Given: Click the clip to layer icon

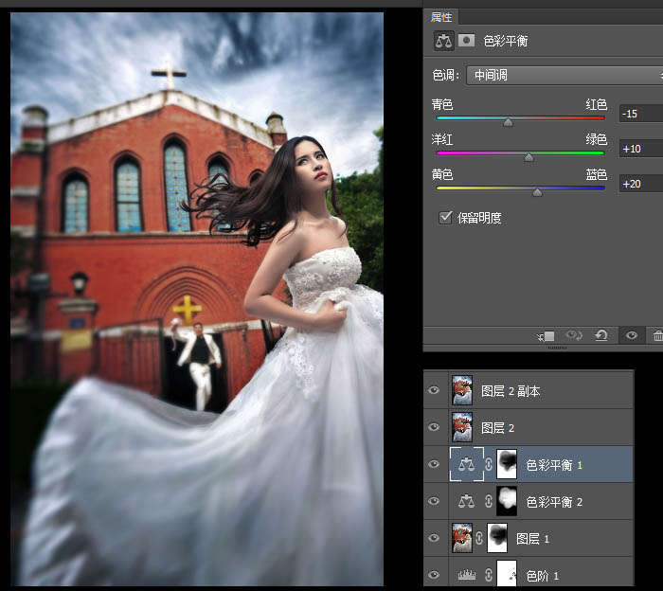Looking at the screenshot, I should pos(546,336).
